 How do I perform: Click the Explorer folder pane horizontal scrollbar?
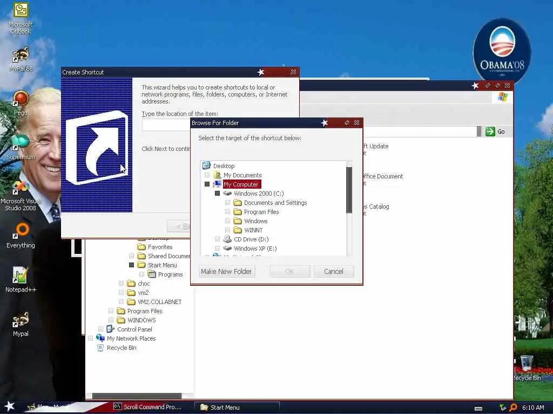137,396
